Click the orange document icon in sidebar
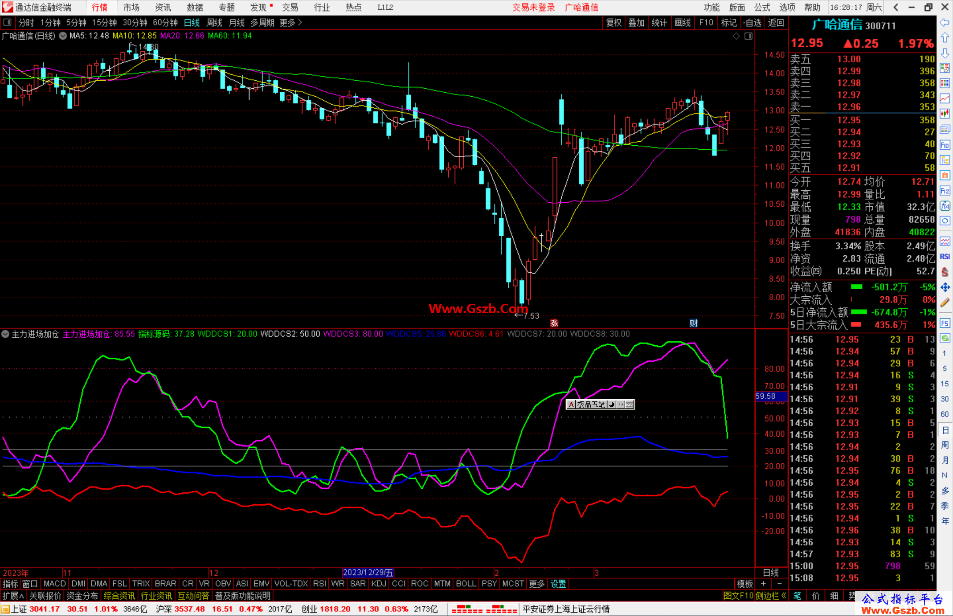This screenshot has height=616, width=953. click(x=945, y=175)
